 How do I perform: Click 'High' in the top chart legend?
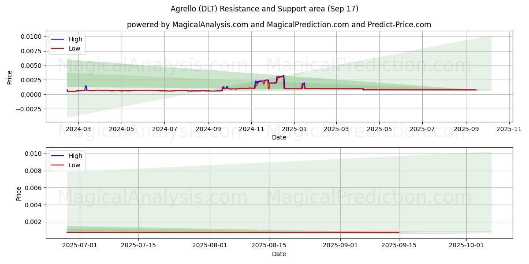coord(75,39)
